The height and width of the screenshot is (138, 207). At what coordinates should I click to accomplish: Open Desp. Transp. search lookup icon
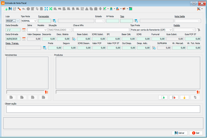[x=45, y=48]
